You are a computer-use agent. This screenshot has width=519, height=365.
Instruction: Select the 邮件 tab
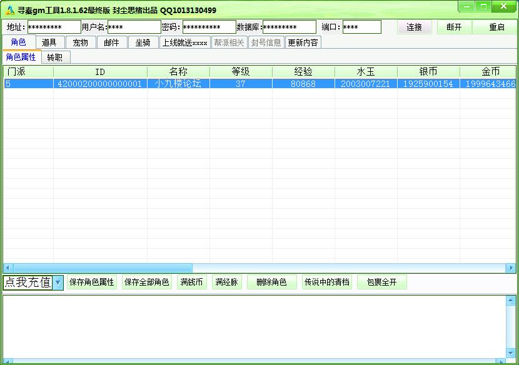[x=112, y=42]
